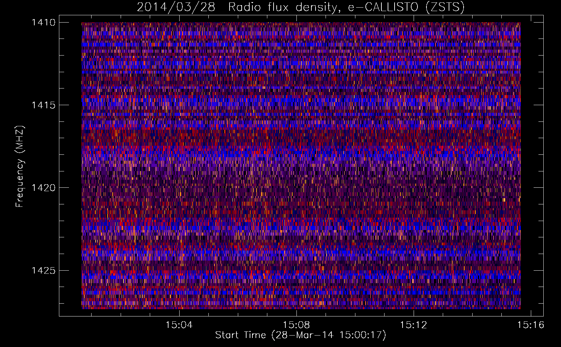Click the plot title '2014/03/28 Radio flux density, e-CALLISTO (ZSTS)'

pyautogui.click(x=301, y=7)
